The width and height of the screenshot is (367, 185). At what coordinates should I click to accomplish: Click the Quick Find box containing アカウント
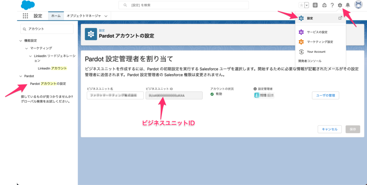47,29
